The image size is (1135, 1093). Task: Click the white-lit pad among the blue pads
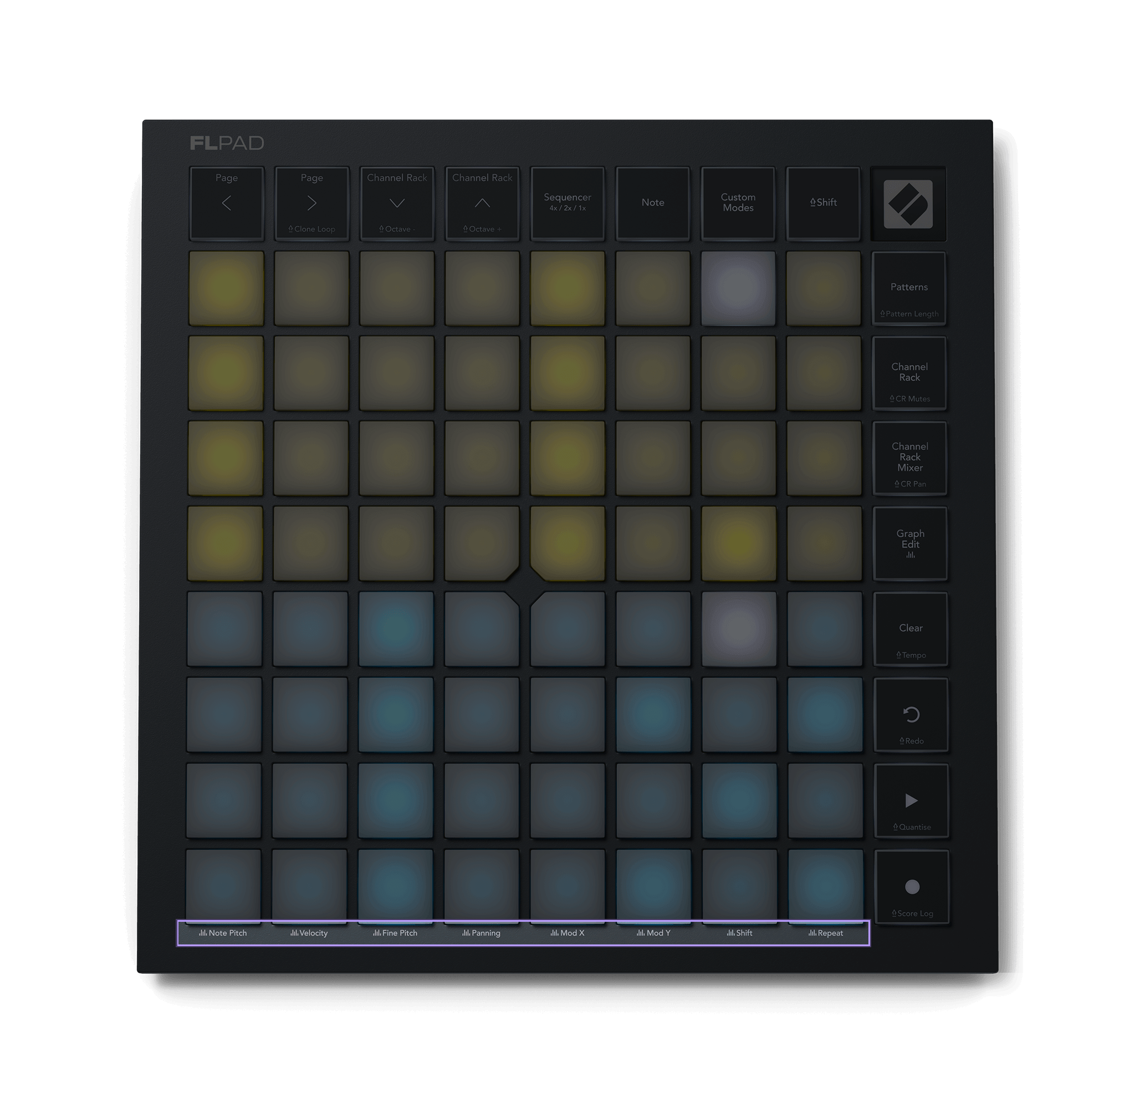[x=739, y=629]
